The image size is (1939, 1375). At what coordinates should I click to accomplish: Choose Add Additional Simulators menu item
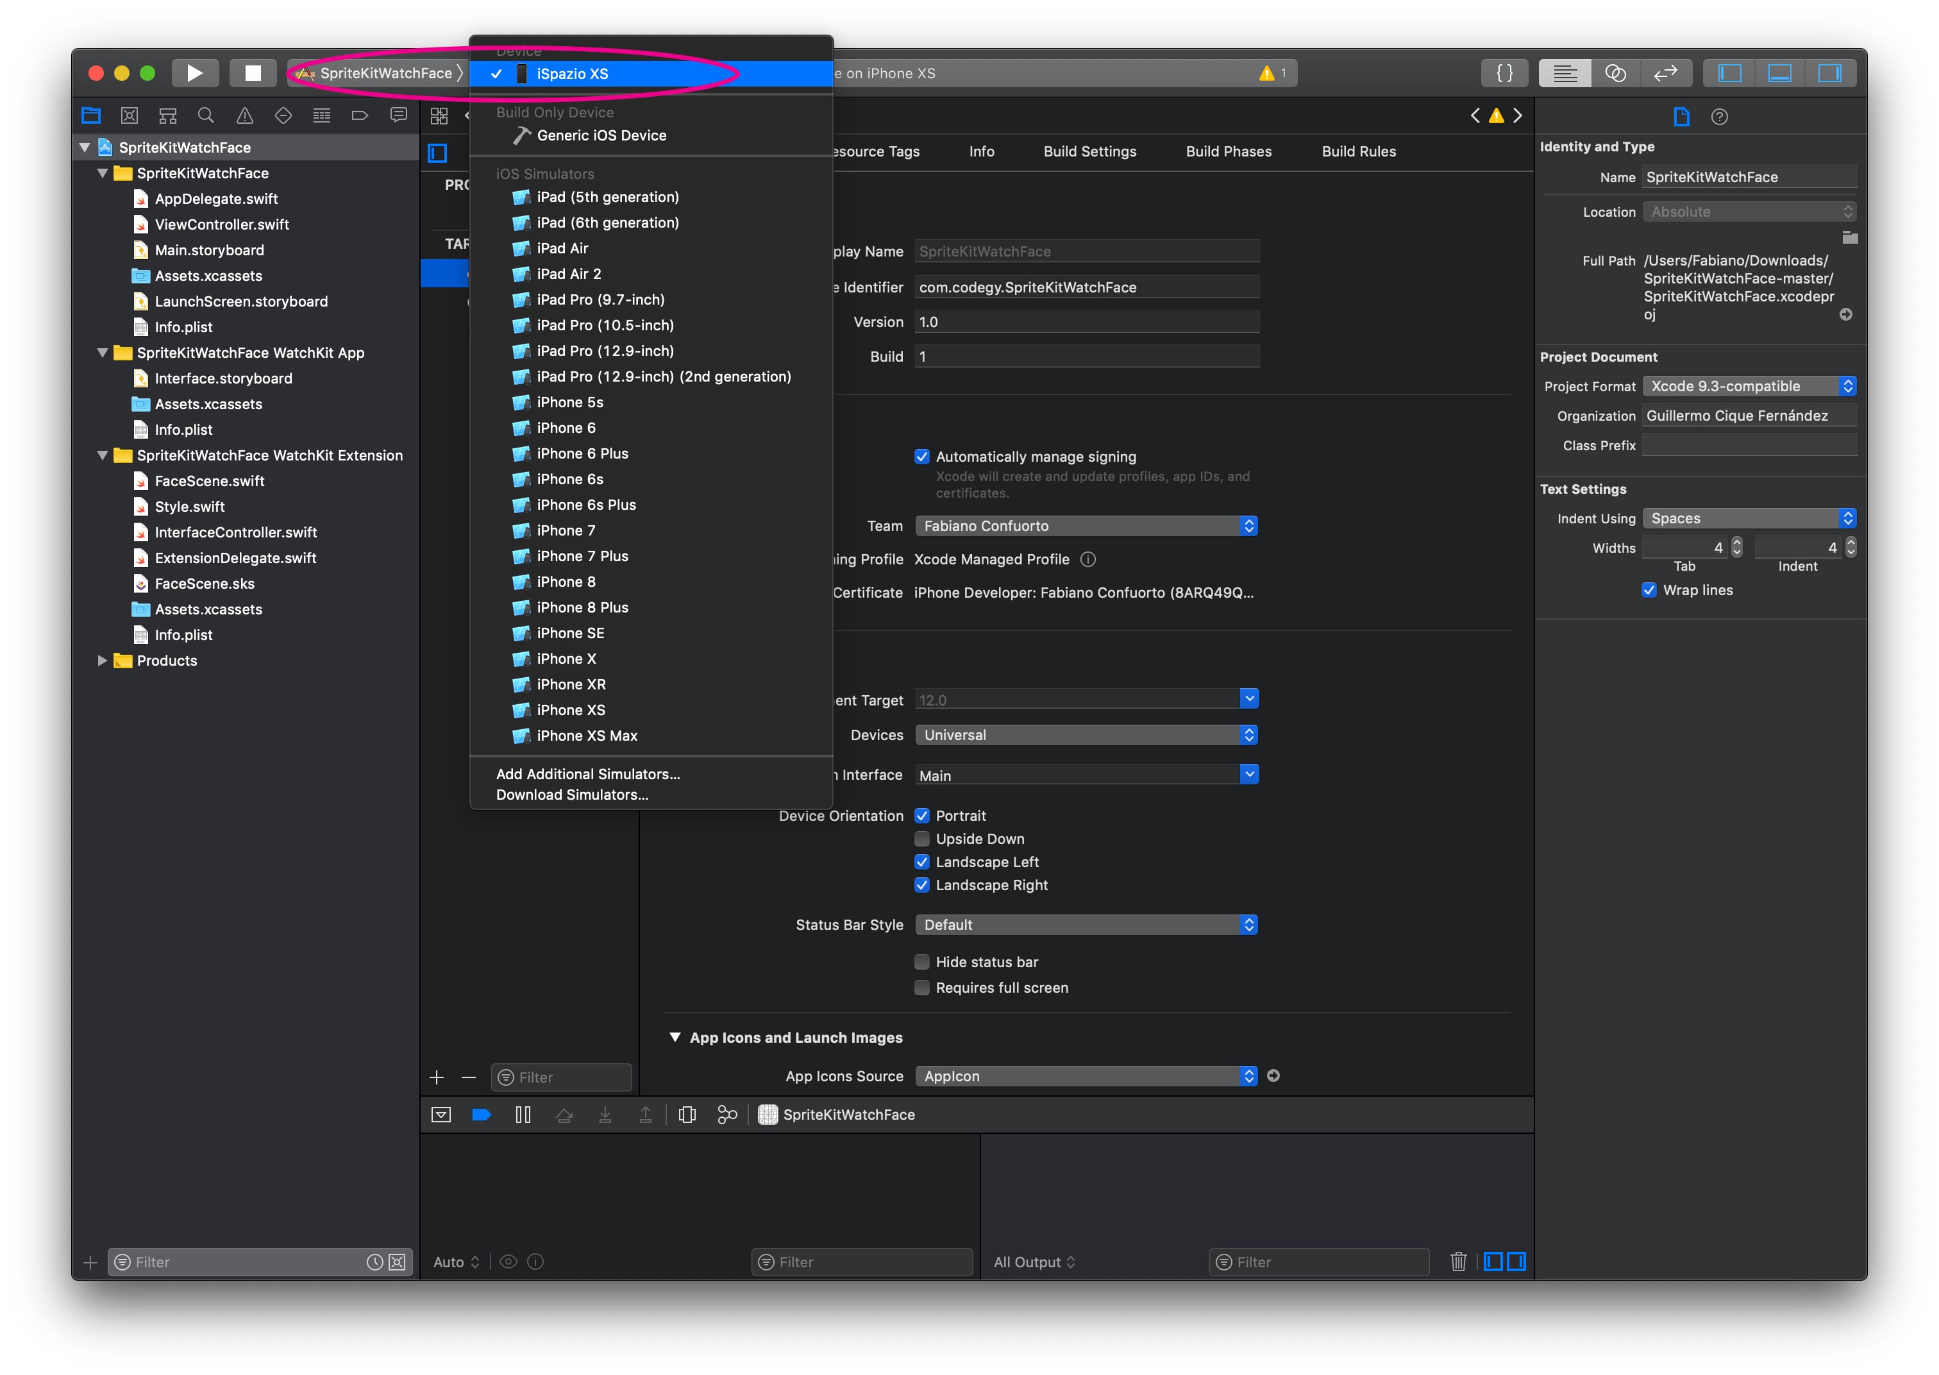coord(651,774)
